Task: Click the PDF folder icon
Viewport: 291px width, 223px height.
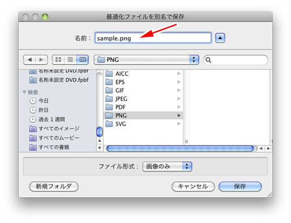Action: pos(109,107)
